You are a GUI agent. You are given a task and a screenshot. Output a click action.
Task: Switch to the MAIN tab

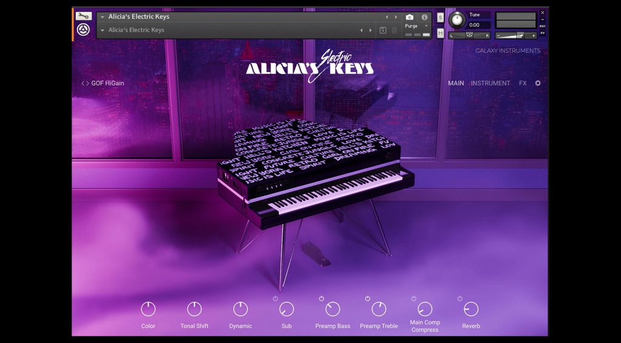coord(456,83)
